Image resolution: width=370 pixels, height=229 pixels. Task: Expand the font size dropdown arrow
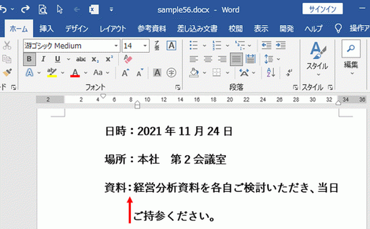coord(145,46)
